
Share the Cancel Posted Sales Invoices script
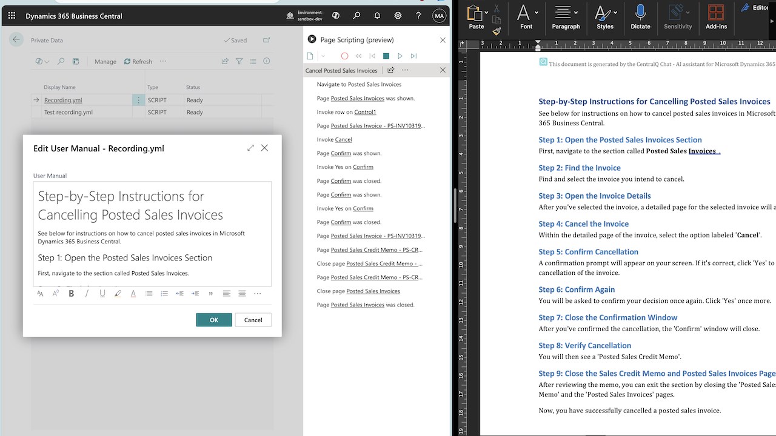pos(390,70)
